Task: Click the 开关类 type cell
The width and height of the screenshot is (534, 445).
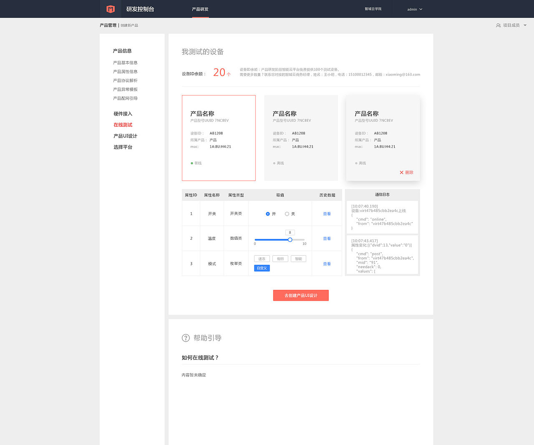Action: coord(236,214)
